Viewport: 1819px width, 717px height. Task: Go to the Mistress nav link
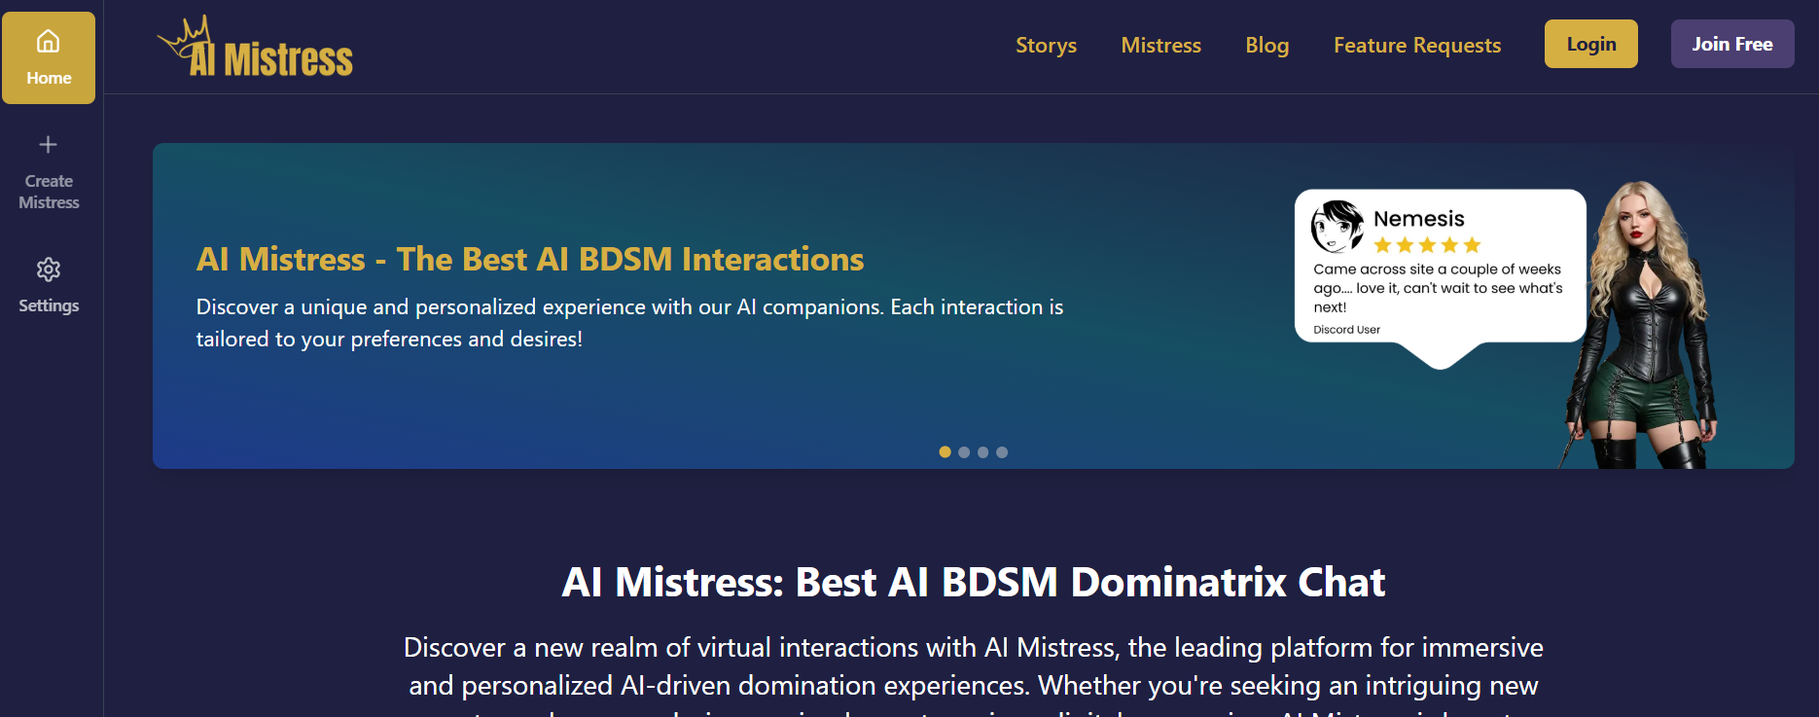click(x=1160, y=45)
